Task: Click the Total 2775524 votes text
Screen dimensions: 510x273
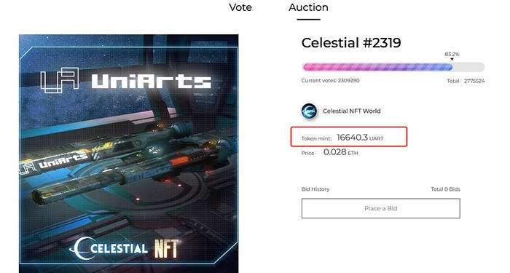Action: click(466, 81)
